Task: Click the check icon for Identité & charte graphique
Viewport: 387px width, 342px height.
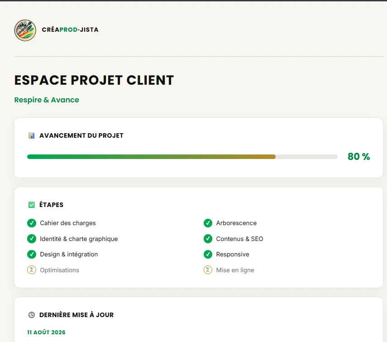Action: click(32, 239)
